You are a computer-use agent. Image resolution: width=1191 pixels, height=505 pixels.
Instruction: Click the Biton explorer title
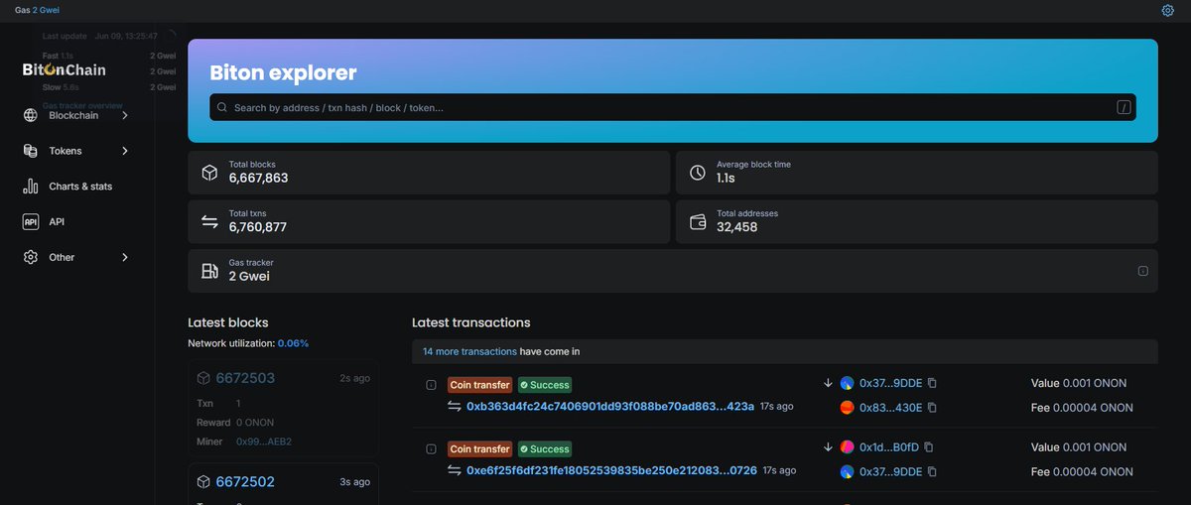coord(283,72)
